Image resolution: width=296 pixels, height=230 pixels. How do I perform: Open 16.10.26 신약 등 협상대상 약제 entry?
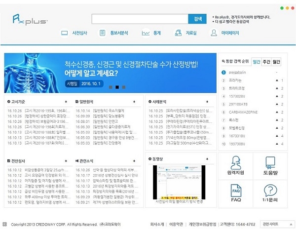pyautogui.click(x=107, y=170)
